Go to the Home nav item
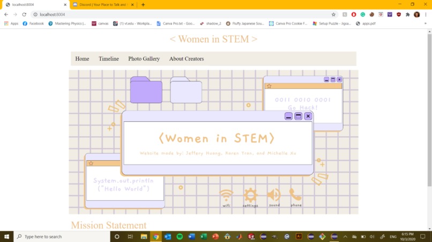Screen dimensions: 432x242 click(x=82, y=59)
